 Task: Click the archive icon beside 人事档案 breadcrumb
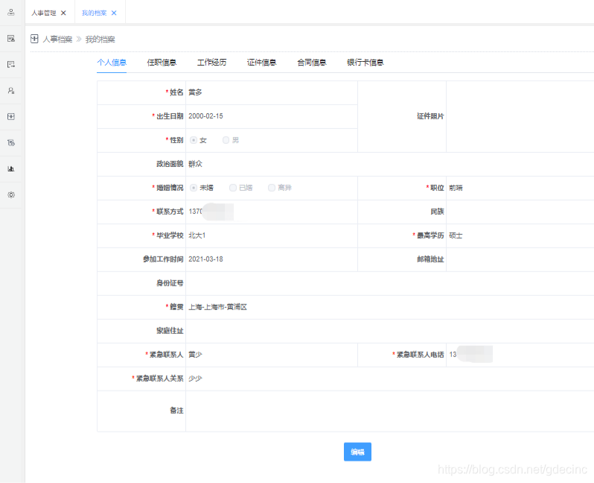[34, 39]
